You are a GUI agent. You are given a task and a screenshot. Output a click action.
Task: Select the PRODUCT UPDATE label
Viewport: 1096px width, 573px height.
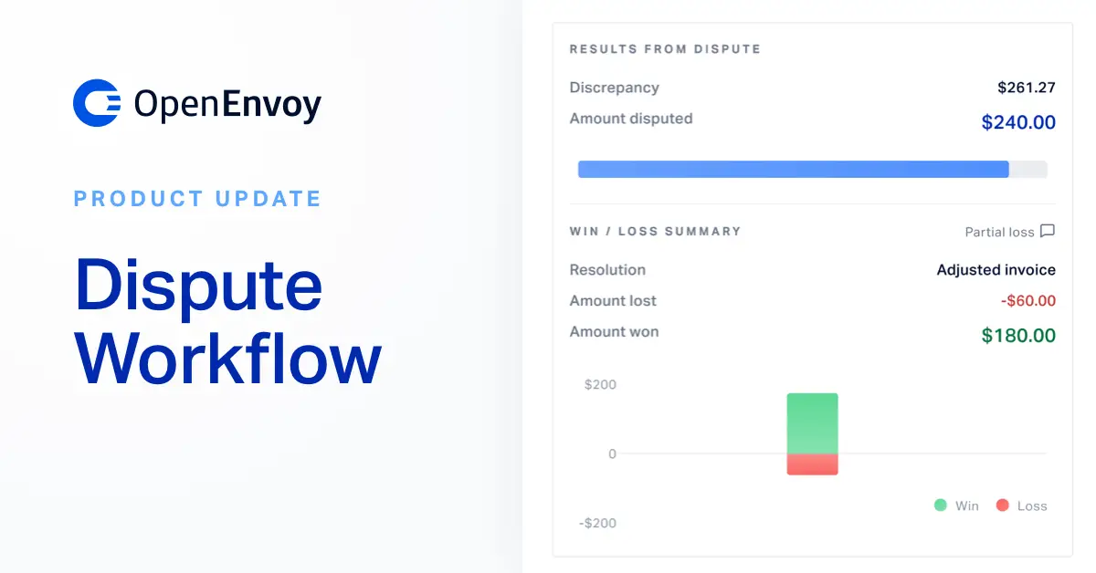tap(197, 198)
